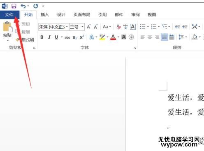Viewport: 204px width, 151px height.
Task: Open highlight color dropdown arrow
Action: tap(108, 37)
